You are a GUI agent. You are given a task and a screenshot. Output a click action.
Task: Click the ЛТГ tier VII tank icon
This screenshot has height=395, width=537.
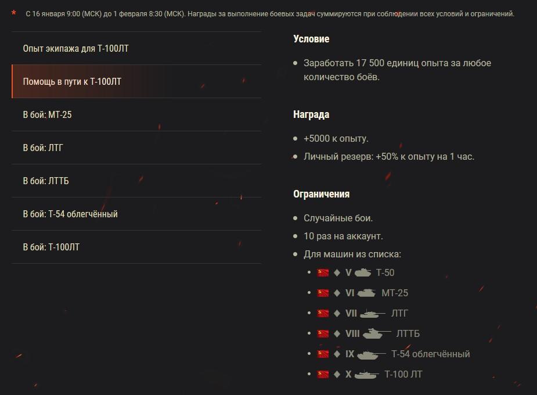[x=372, y=313]
